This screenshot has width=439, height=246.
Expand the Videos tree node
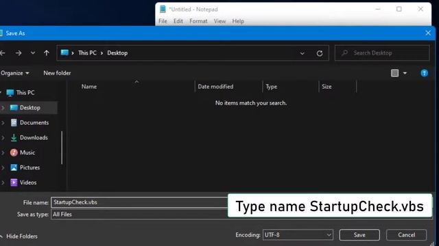click(x=3, y=182)
